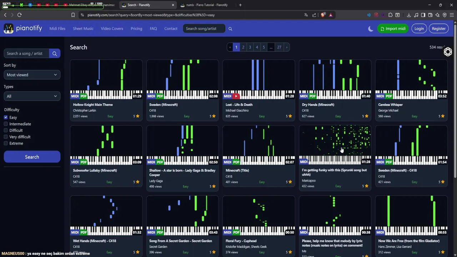Click sidebar Search a song / artist field

(x=26, y=54)
